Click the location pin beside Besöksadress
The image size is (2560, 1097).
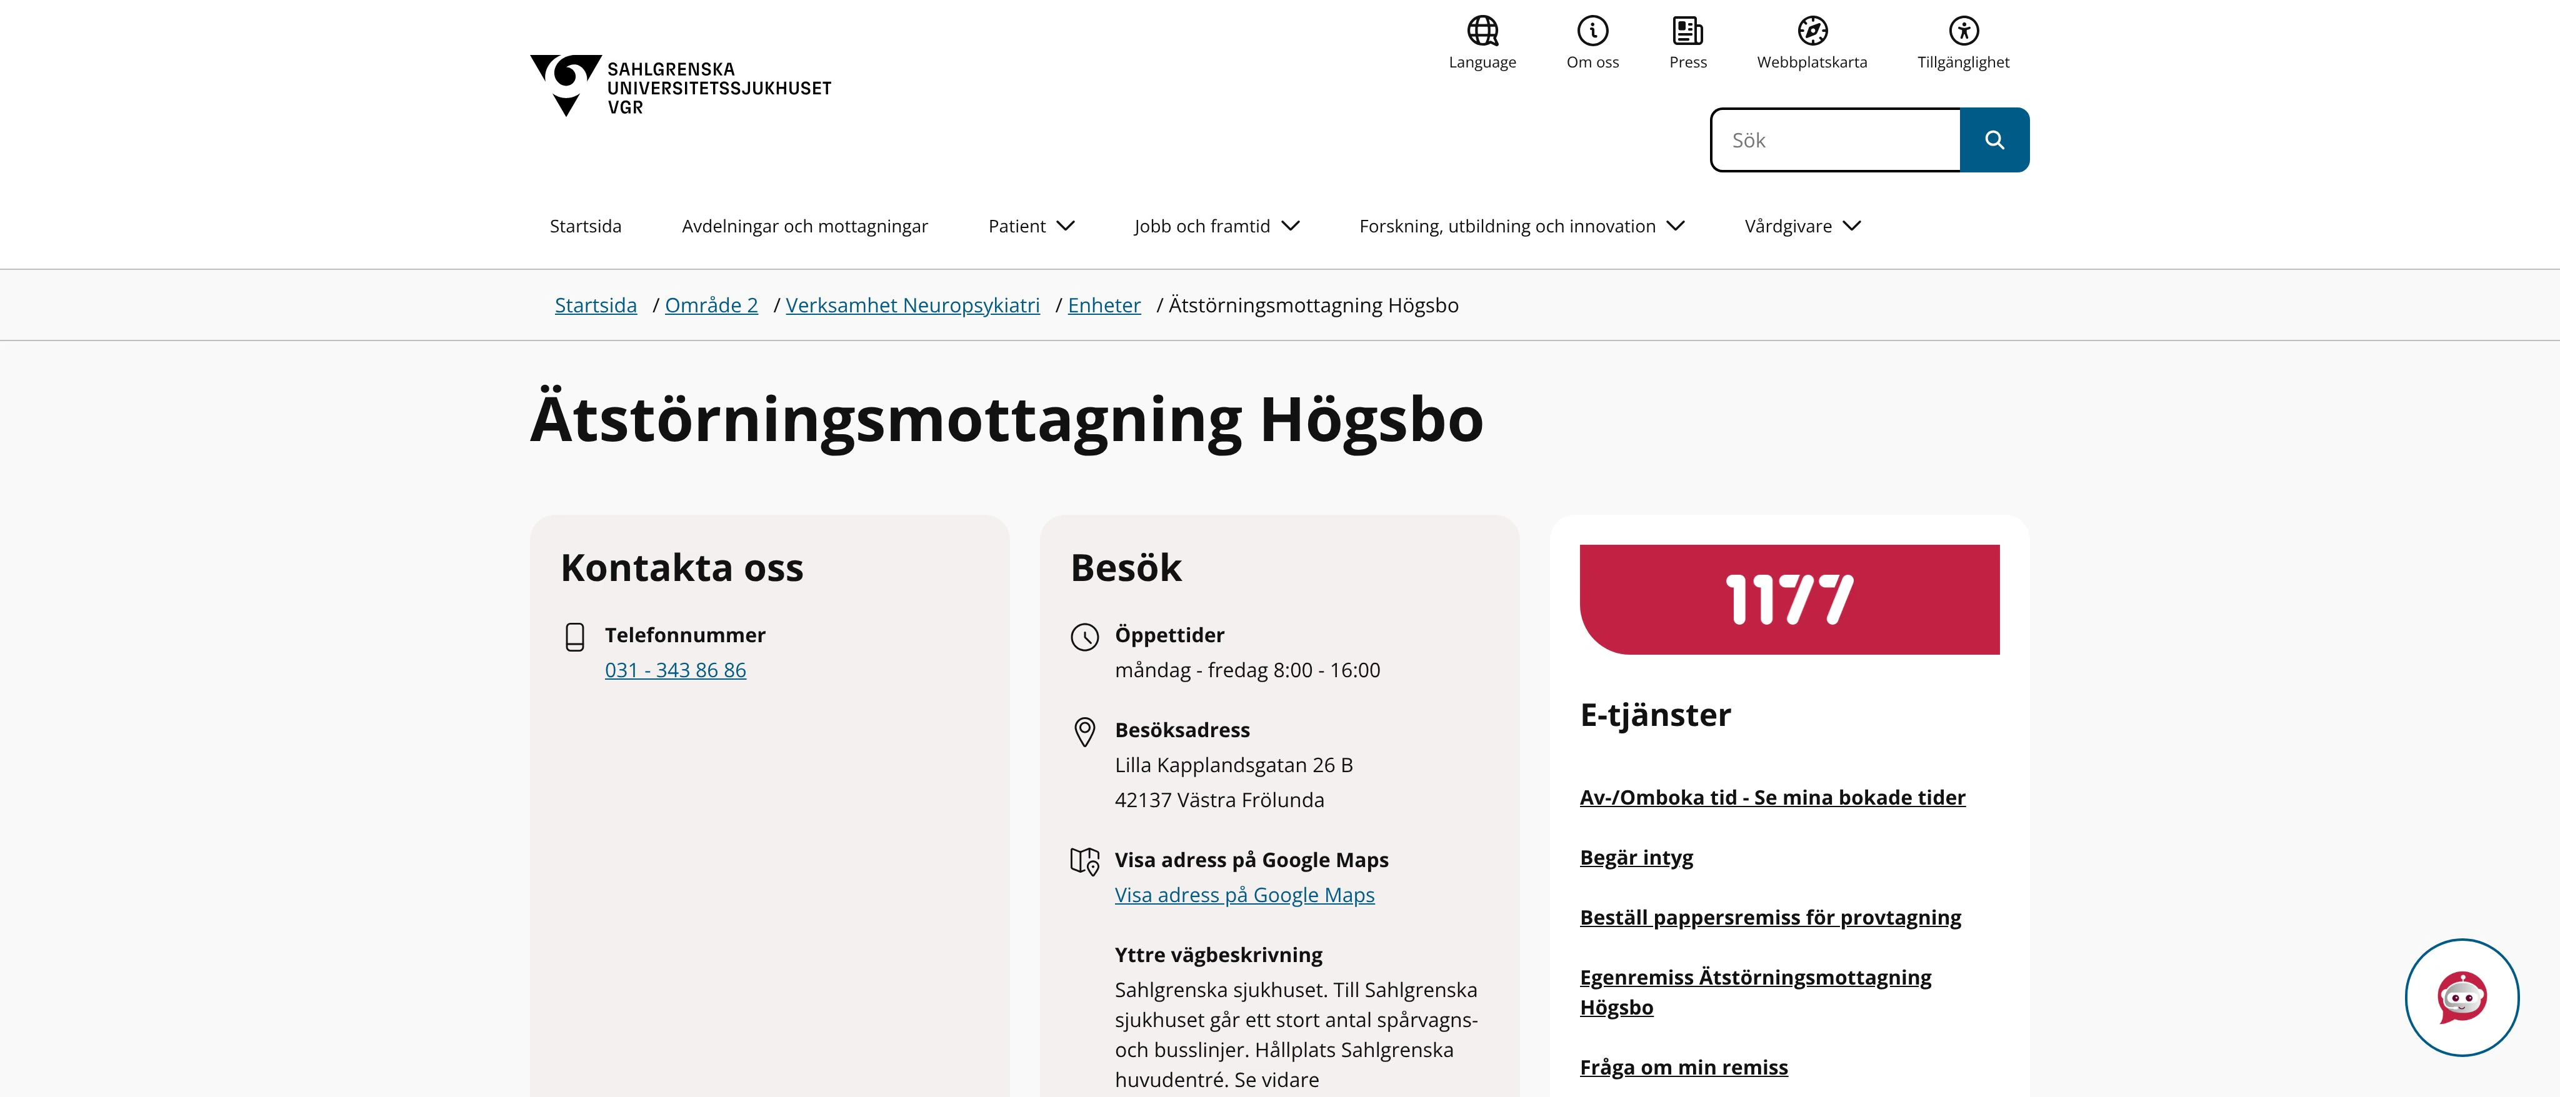[x=1084, y=732]
